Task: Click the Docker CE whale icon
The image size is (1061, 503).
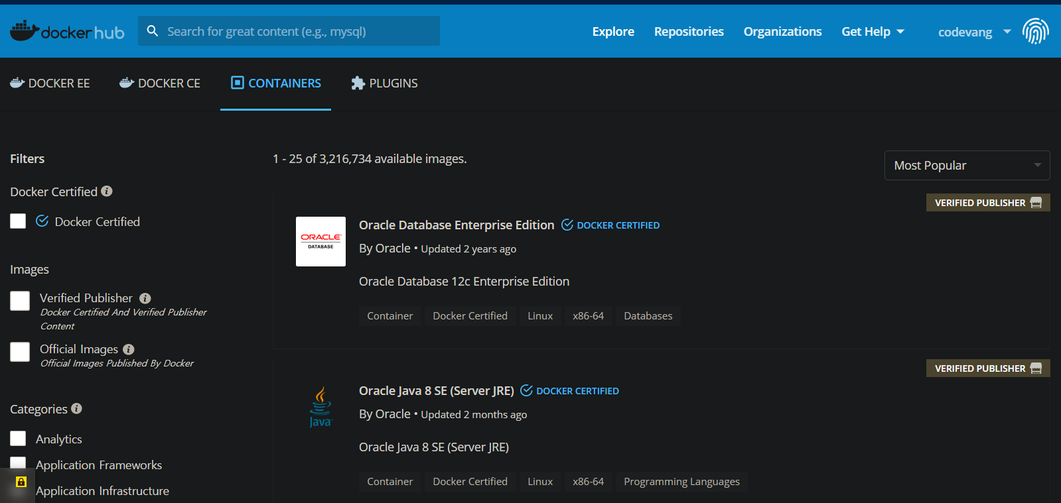Action: point(127,83)
